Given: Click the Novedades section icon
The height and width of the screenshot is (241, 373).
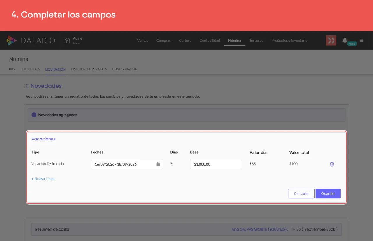Looking at the screenshot, I should point(27,86).
